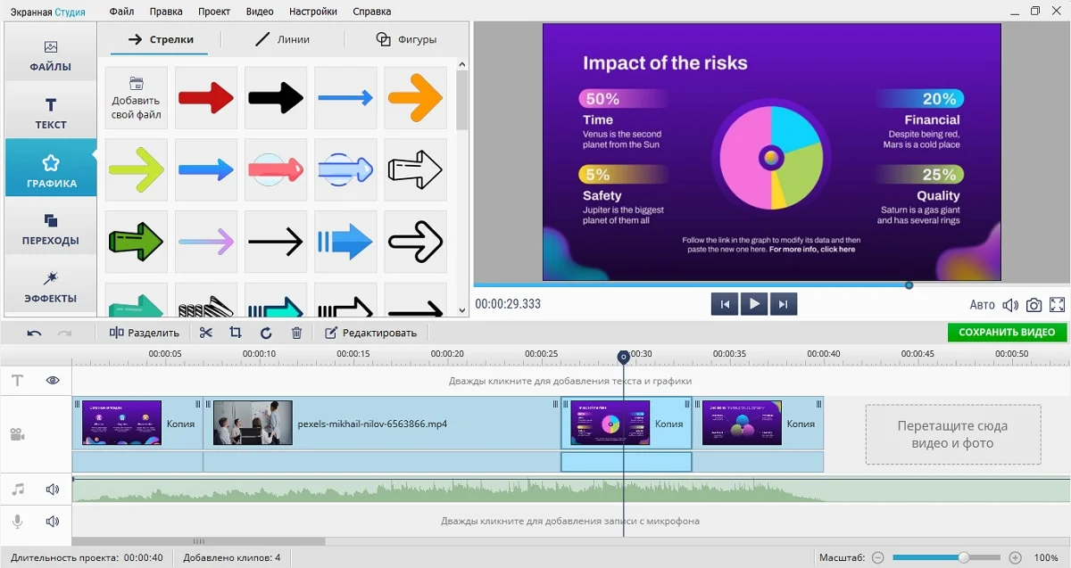Open the Проект menu
This screenshot has width=1071, height=568.
[213, 12]
